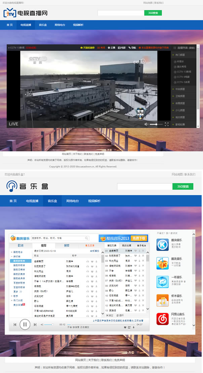Viewport: 203px width, 373px height.
Task: Download the current song with bottom arrow icon
Action: pos(133,327)
